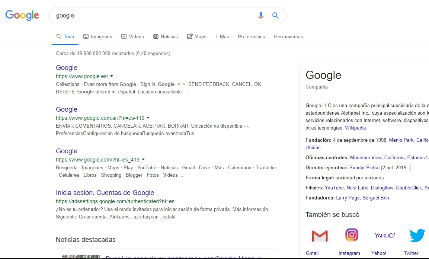Expand the Más menu

[222, 36]
